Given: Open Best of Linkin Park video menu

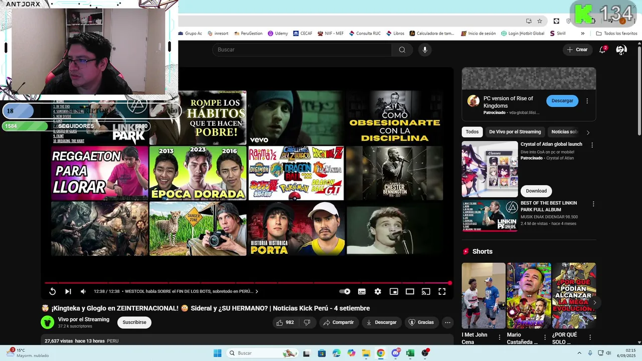Looking at the screenshot, I should [593, 204].
